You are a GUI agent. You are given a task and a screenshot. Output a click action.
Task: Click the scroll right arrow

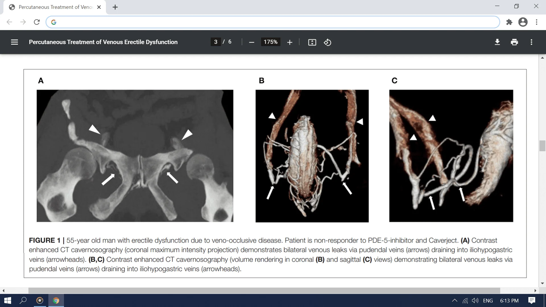pyautogui.click(x=535, y=291)
